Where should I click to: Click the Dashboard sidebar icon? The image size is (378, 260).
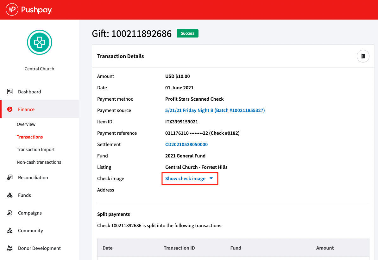click(x=10, y=92)
